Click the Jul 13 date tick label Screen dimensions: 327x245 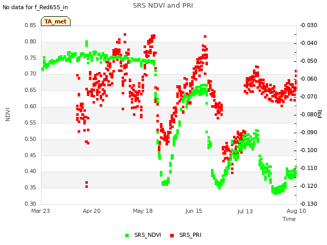click(245, 211)
